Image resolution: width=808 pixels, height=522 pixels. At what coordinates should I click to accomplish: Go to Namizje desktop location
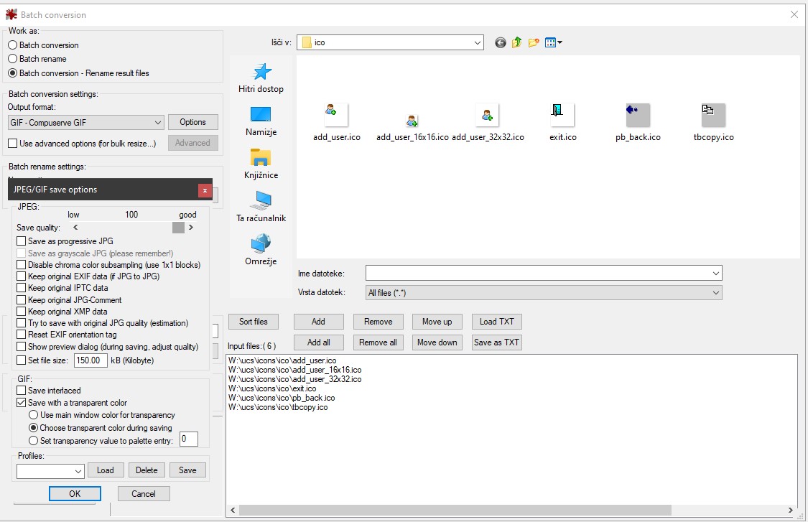pos(261,121)
